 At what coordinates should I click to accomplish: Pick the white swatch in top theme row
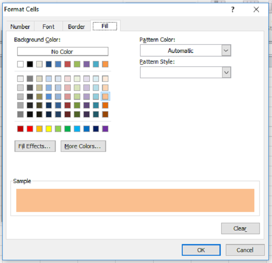click(x=20, y=64)
